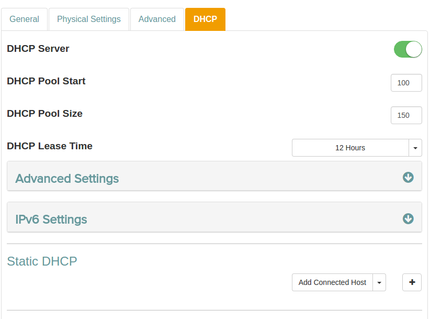The image size is (430, 319).
Task: Go to the Advanced tab
Action: (x=157, y=19)
